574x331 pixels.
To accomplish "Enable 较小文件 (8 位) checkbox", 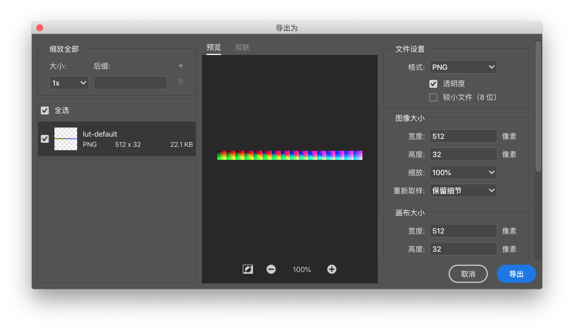I will 433,97.
